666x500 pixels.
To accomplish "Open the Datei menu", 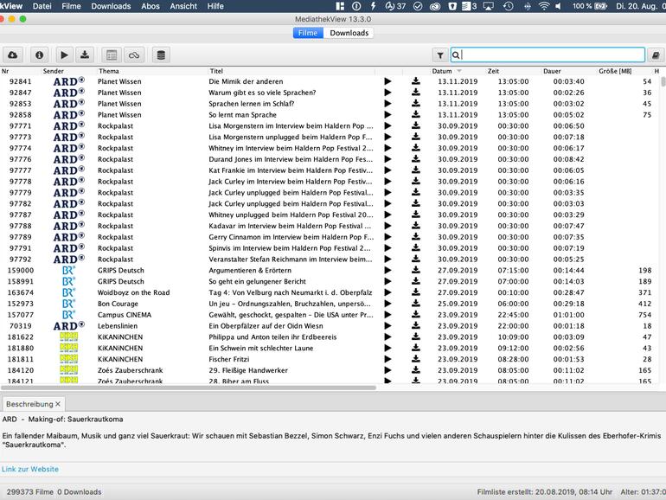I will pos(42,6).
